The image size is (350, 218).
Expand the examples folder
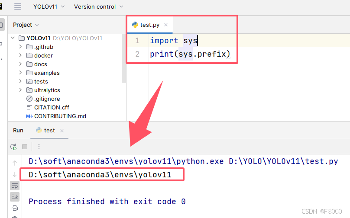[20, 73]
